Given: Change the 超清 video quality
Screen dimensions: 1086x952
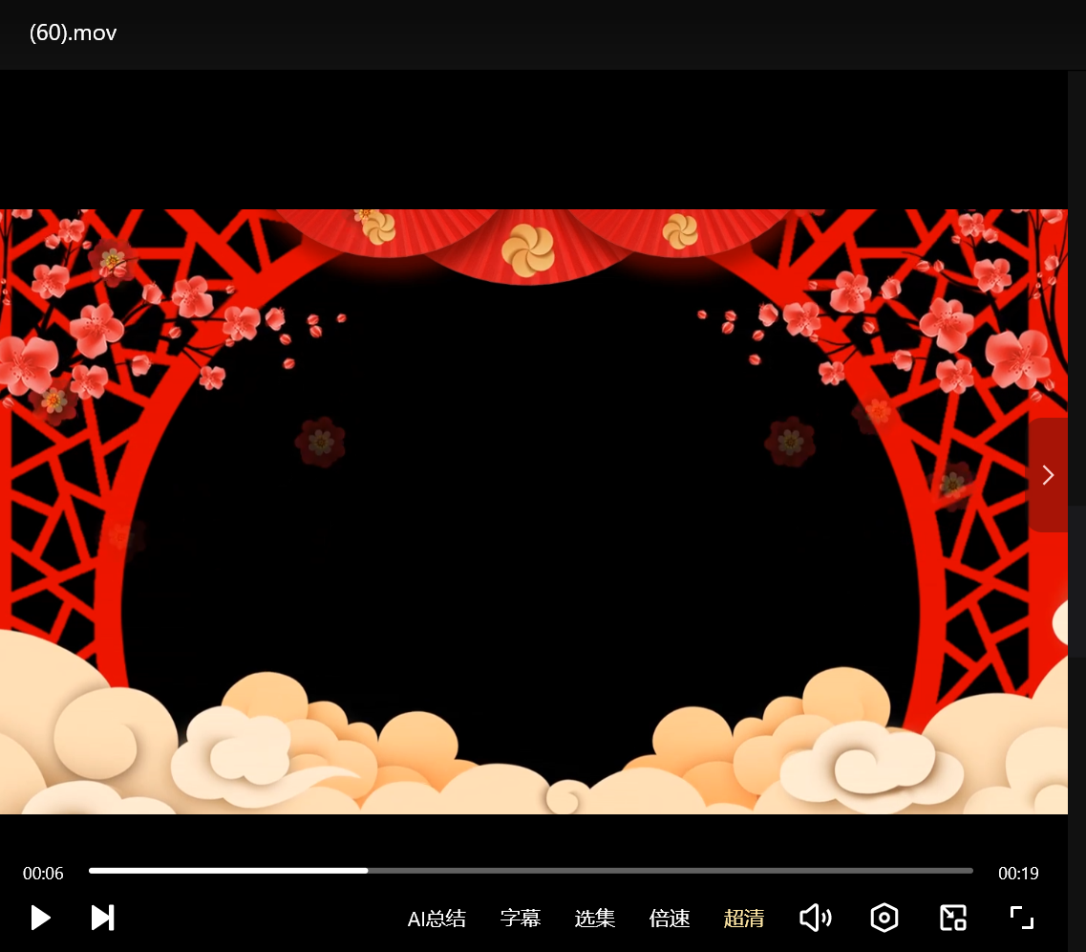Looking at the screenshot, I should point(744,919).
